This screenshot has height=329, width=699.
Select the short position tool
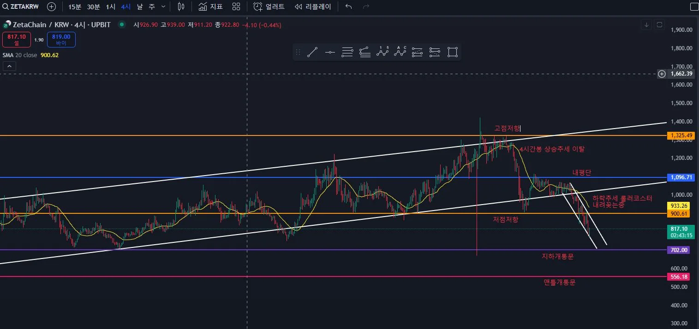tap(435, 52)
